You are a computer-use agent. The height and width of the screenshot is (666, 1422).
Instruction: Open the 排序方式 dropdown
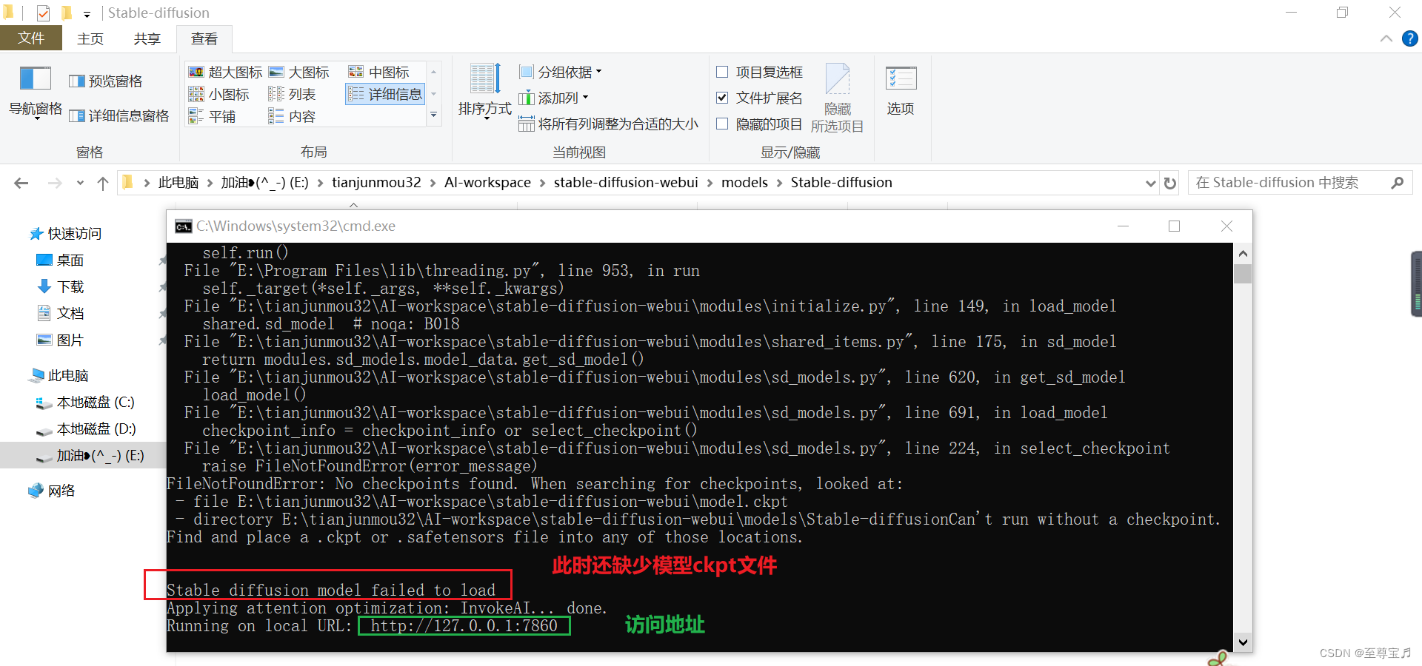pos(485,92)
